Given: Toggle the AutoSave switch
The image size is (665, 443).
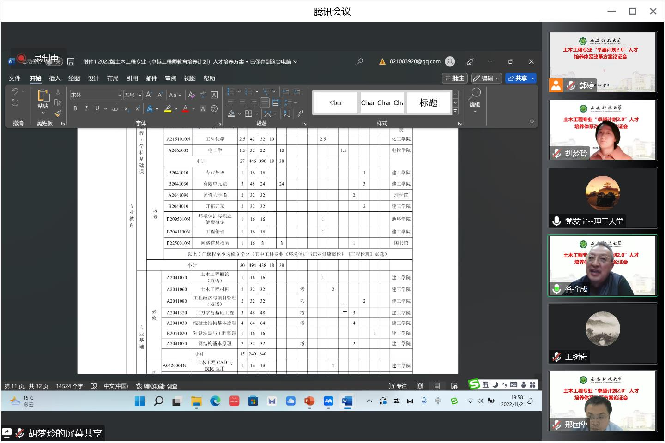Looking at the screenshot, I should 54,61.
